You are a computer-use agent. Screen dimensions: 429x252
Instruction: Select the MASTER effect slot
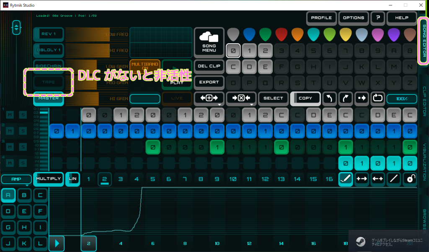click(49, 99)
